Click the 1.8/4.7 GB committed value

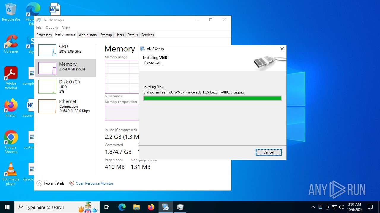tap(118, 152)
